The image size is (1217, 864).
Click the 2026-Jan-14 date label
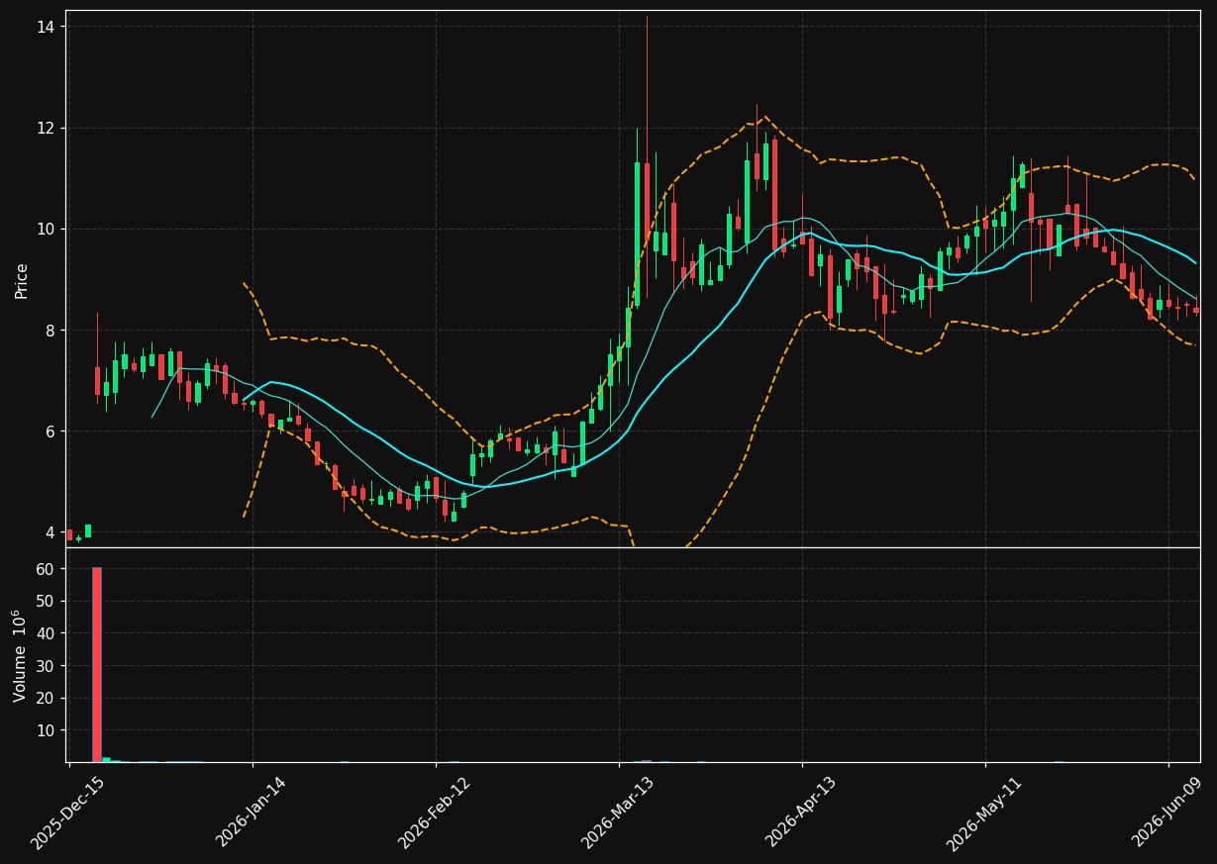point(252,814)
